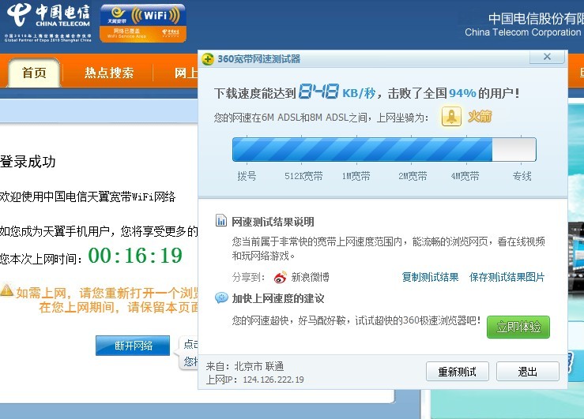
Task: Click the 欢迎使用中国电信天翼宽带WiFi网络 text
Action: (x=88, y=196)
